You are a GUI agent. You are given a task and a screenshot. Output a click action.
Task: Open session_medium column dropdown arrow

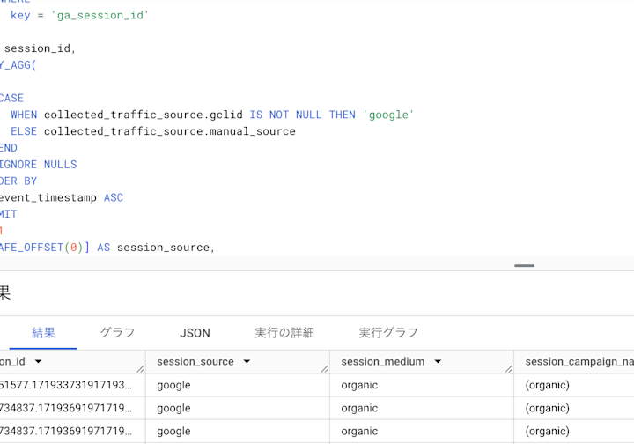coord(438,361)
